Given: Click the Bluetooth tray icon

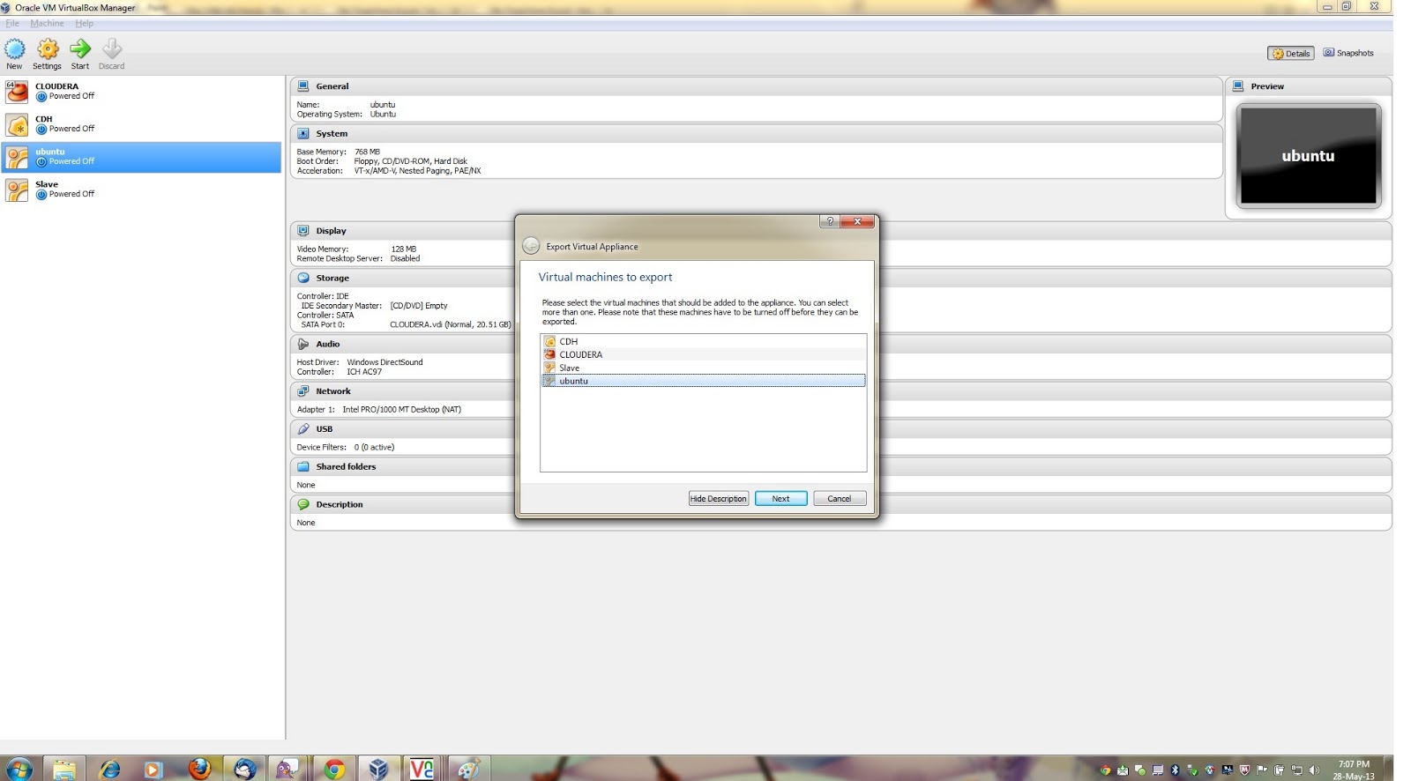Looking at the screenshot, I should point(1175,770).
